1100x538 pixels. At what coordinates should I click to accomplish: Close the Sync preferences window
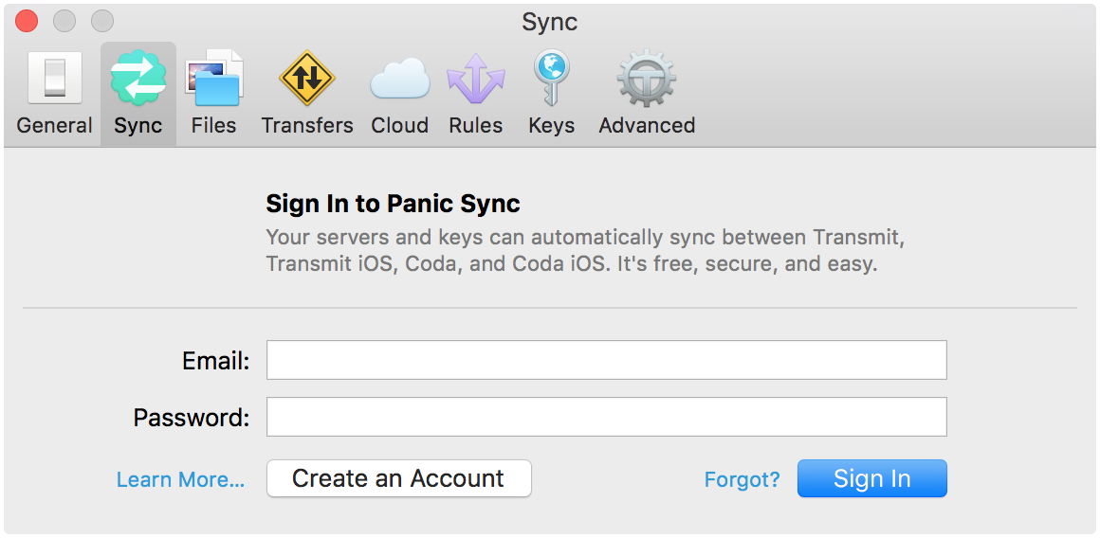click(27, 21)
